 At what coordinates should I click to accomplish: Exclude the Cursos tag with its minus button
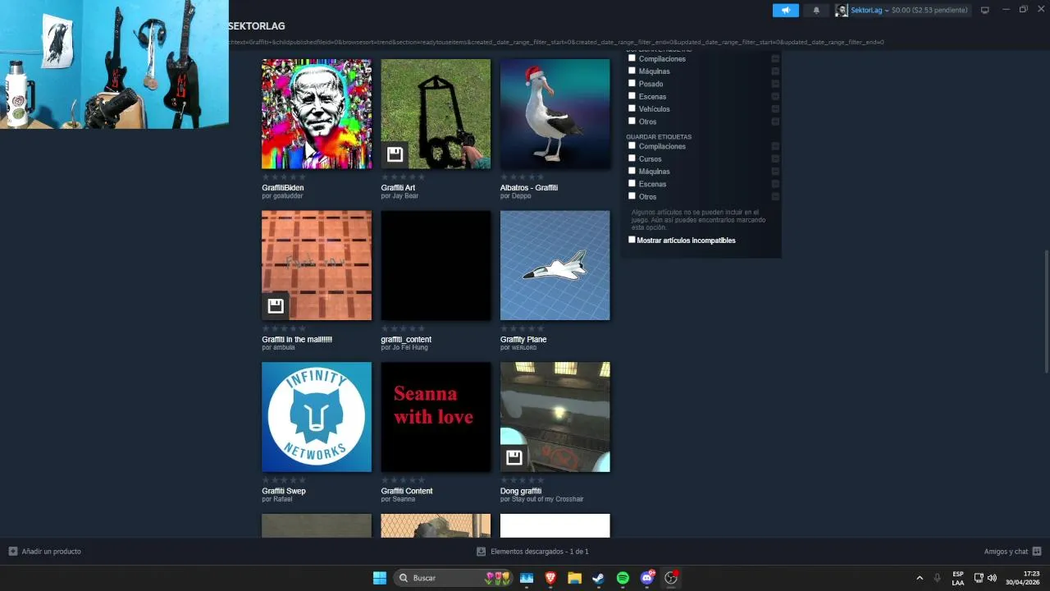click(775, 158)
